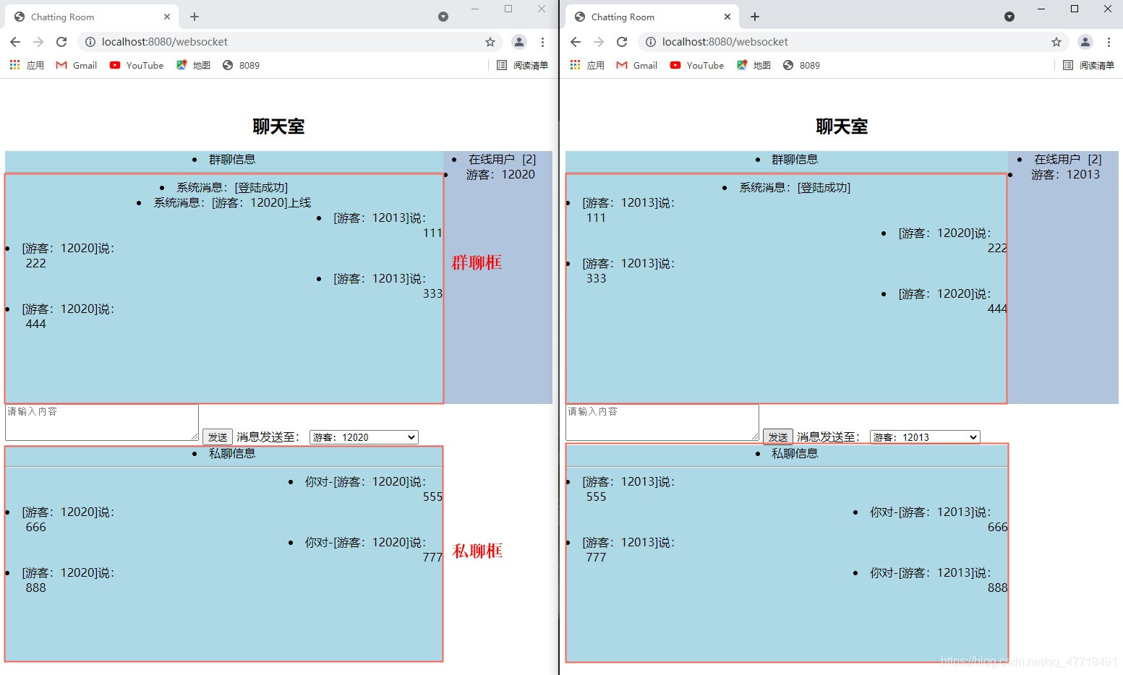Open recipient dropdown 游客:12013 in right chat

pos(925,437)
